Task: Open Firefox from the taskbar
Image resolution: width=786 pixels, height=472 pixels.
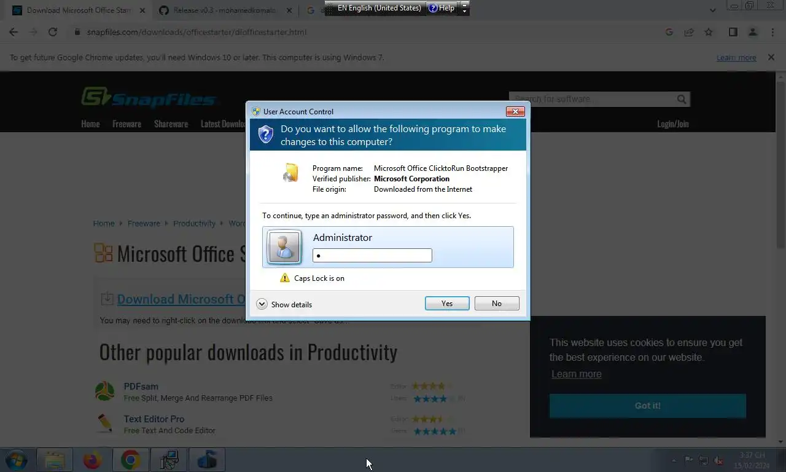Action: coord(92,460)
